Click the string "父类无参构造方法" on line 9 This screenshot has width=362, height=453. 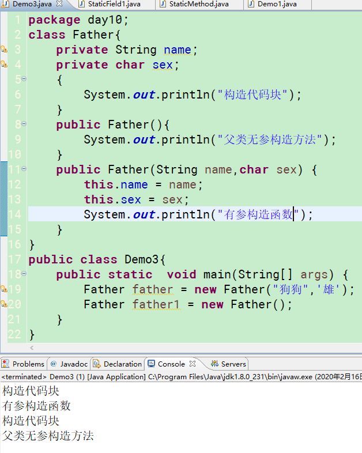pos(270,140)
